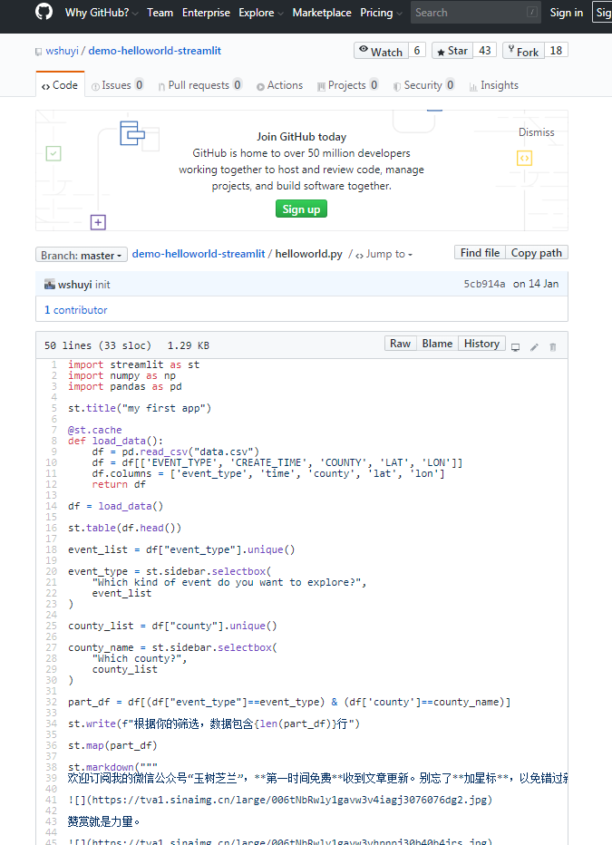Open the desktop icon next to History
The image size is (612, 845).
515,347
